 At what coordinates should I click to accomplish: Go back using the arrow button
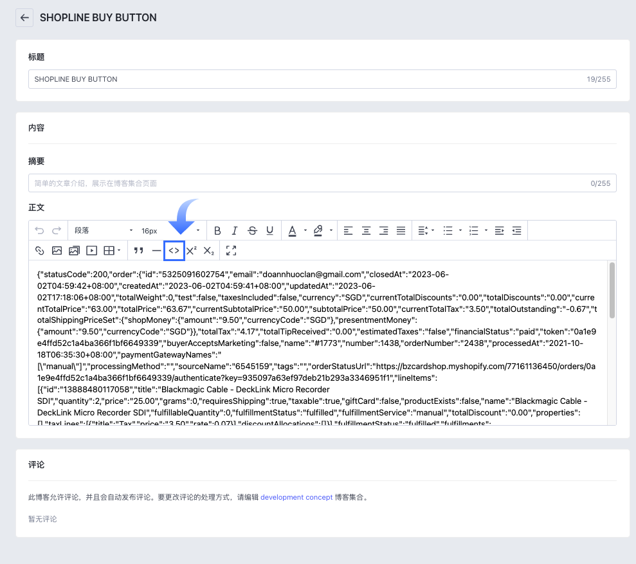[x=24, y=18]
